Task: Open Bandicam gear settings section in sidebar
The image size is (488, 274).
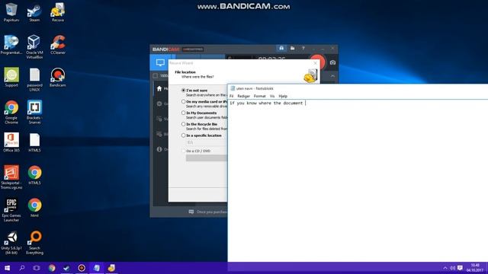Action: [159, 104]
